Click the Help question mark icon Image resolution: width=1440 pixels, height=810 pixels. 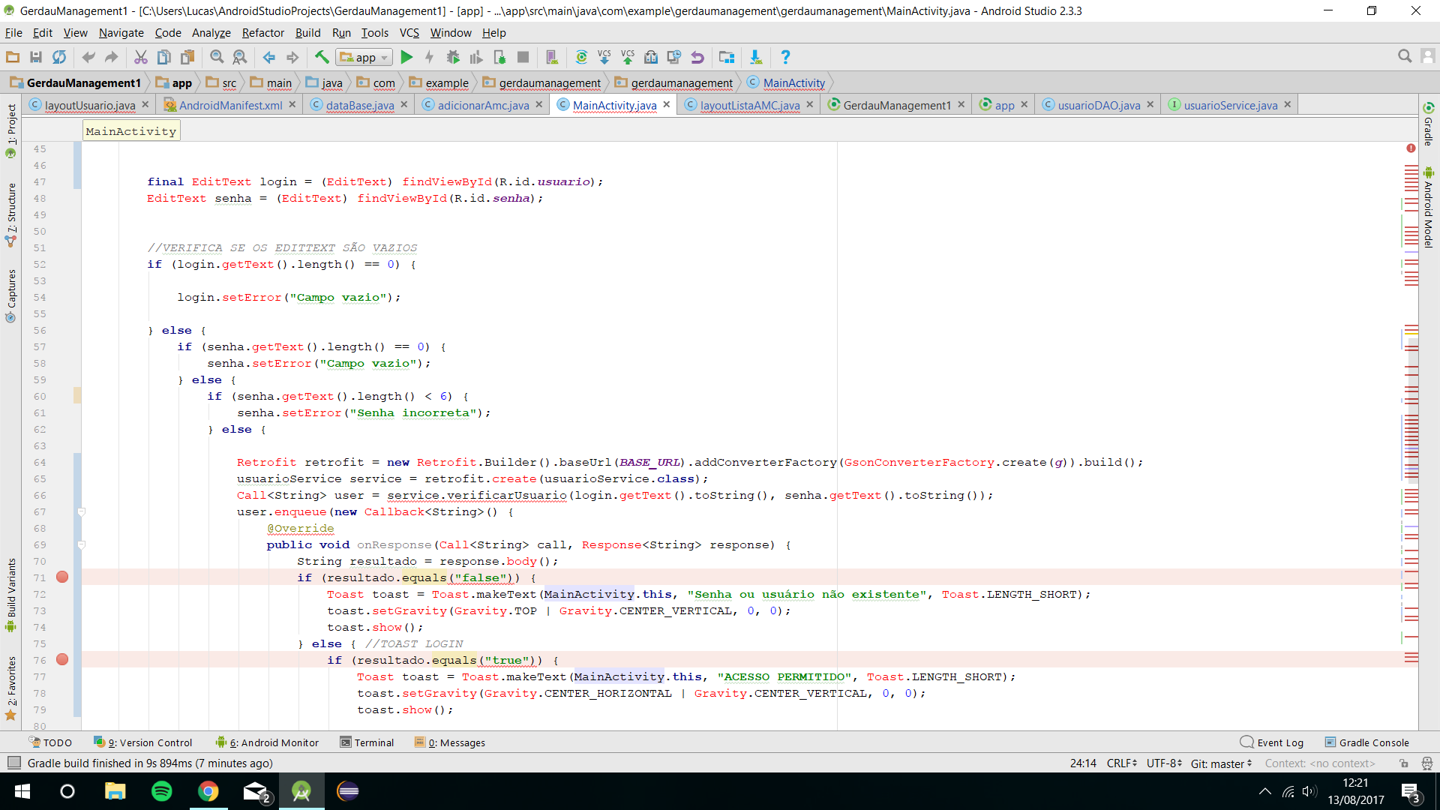point(785,57)
